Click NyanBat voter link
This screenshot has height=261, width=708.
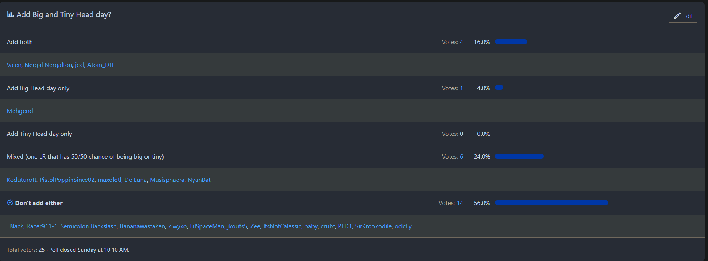point(199,180)
